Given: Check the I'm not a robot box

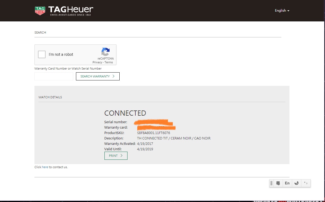Looking at the screenshot, I should click(x=42, y=54).
